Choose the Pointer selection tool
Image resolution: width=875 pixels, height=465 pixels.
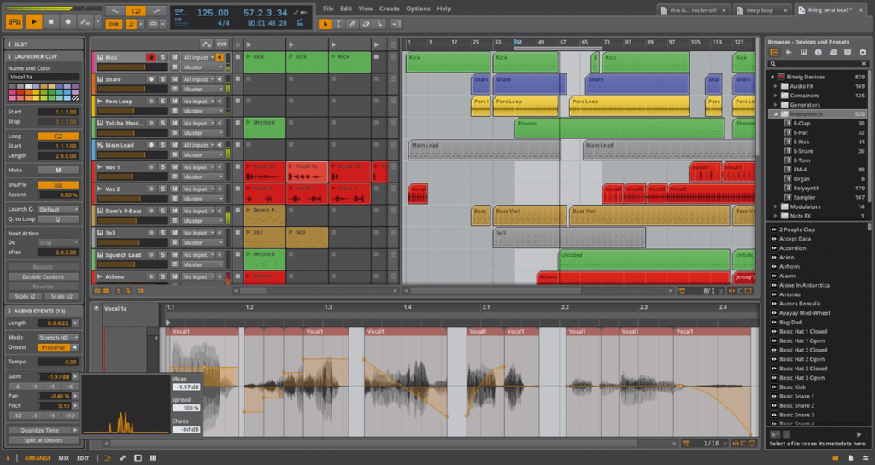(325, 24)
